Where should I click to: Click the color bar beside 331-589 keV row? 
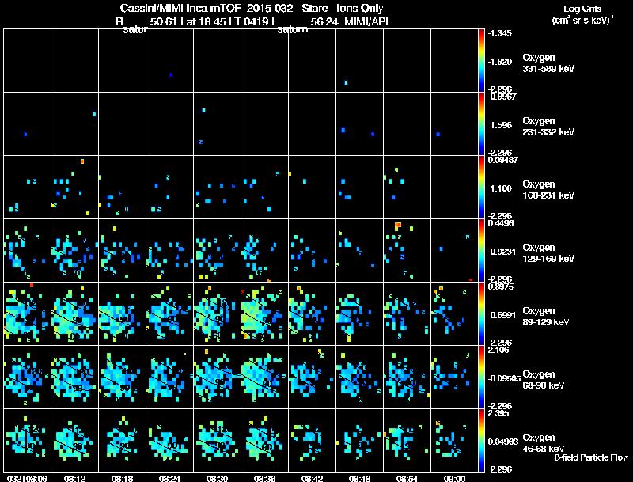tap(481, 61)
